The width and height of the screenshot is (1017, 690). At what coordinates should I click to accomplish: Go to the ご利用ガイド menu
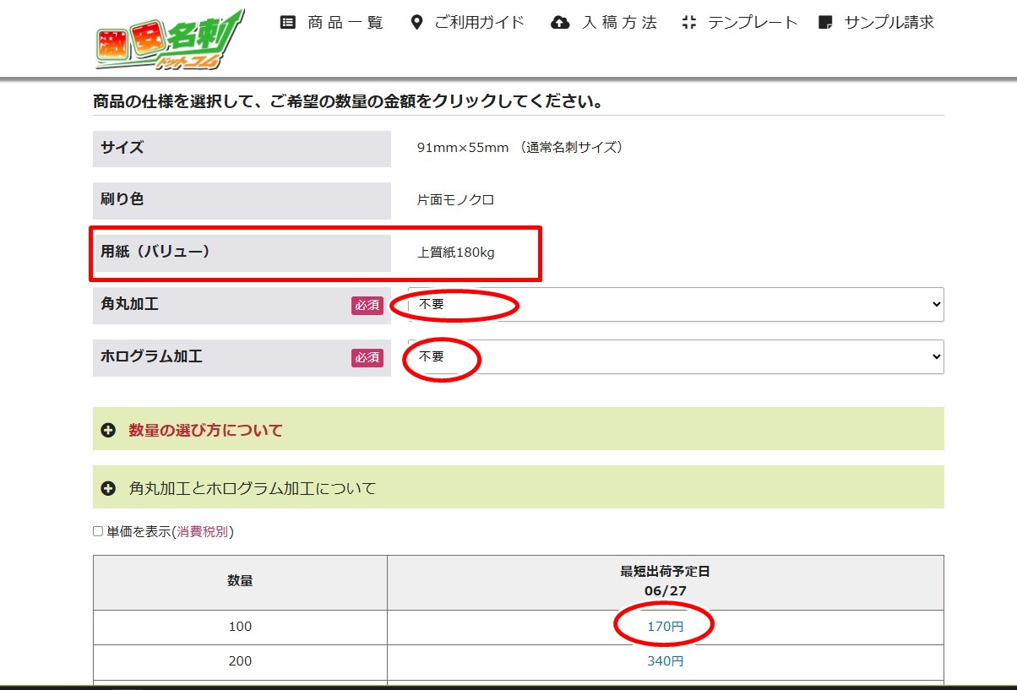(x=479, y=23)
